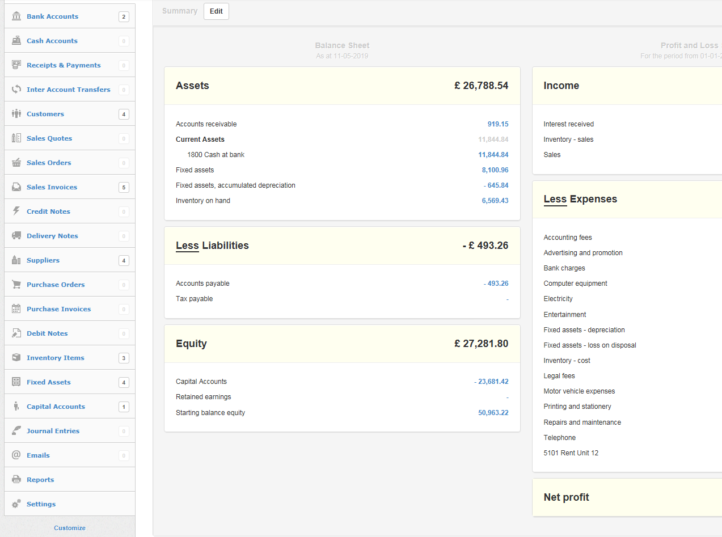Click the 5101 Rent Unit 12 row

coord(571,453)
